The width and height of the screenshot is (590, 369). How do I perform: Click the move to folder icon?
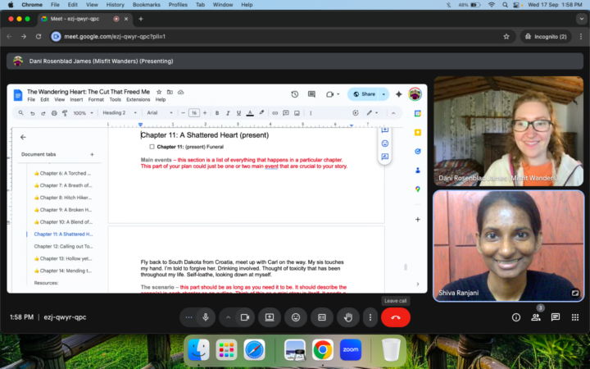pyautogui.click(x=170, y=92)
